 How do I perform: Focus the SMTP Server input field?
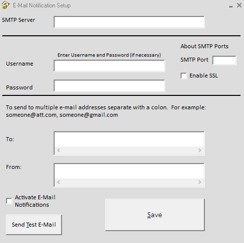point(129,22)
